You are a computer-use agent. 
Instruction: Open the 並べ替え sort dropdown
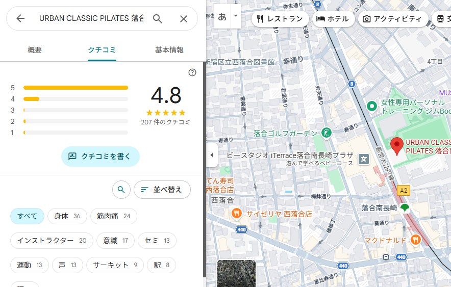162,190
